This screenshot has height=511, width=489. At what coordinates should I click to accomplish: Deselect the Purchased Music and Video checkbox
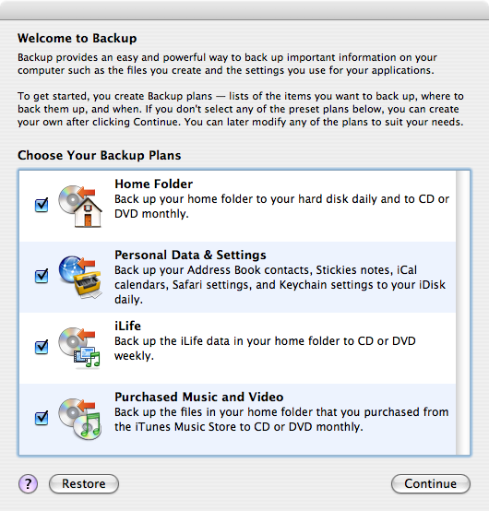pyautogui.click(x=42, y=418)
